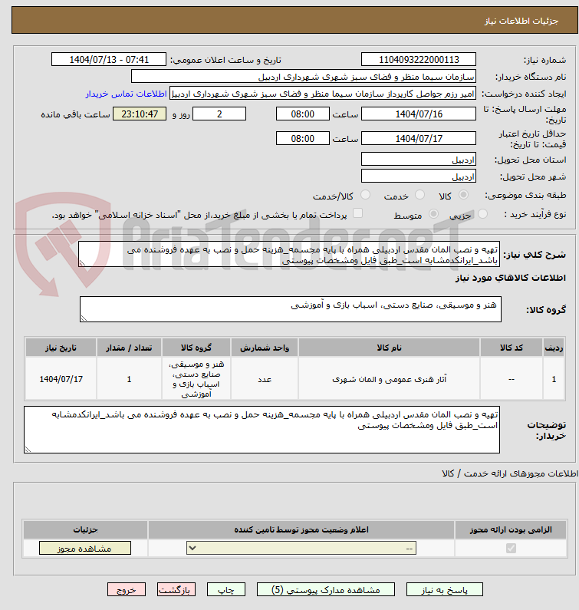Viewport: 579px width, 610px height.
Task: Click the جزئیات column header
Action: point(85,529)
